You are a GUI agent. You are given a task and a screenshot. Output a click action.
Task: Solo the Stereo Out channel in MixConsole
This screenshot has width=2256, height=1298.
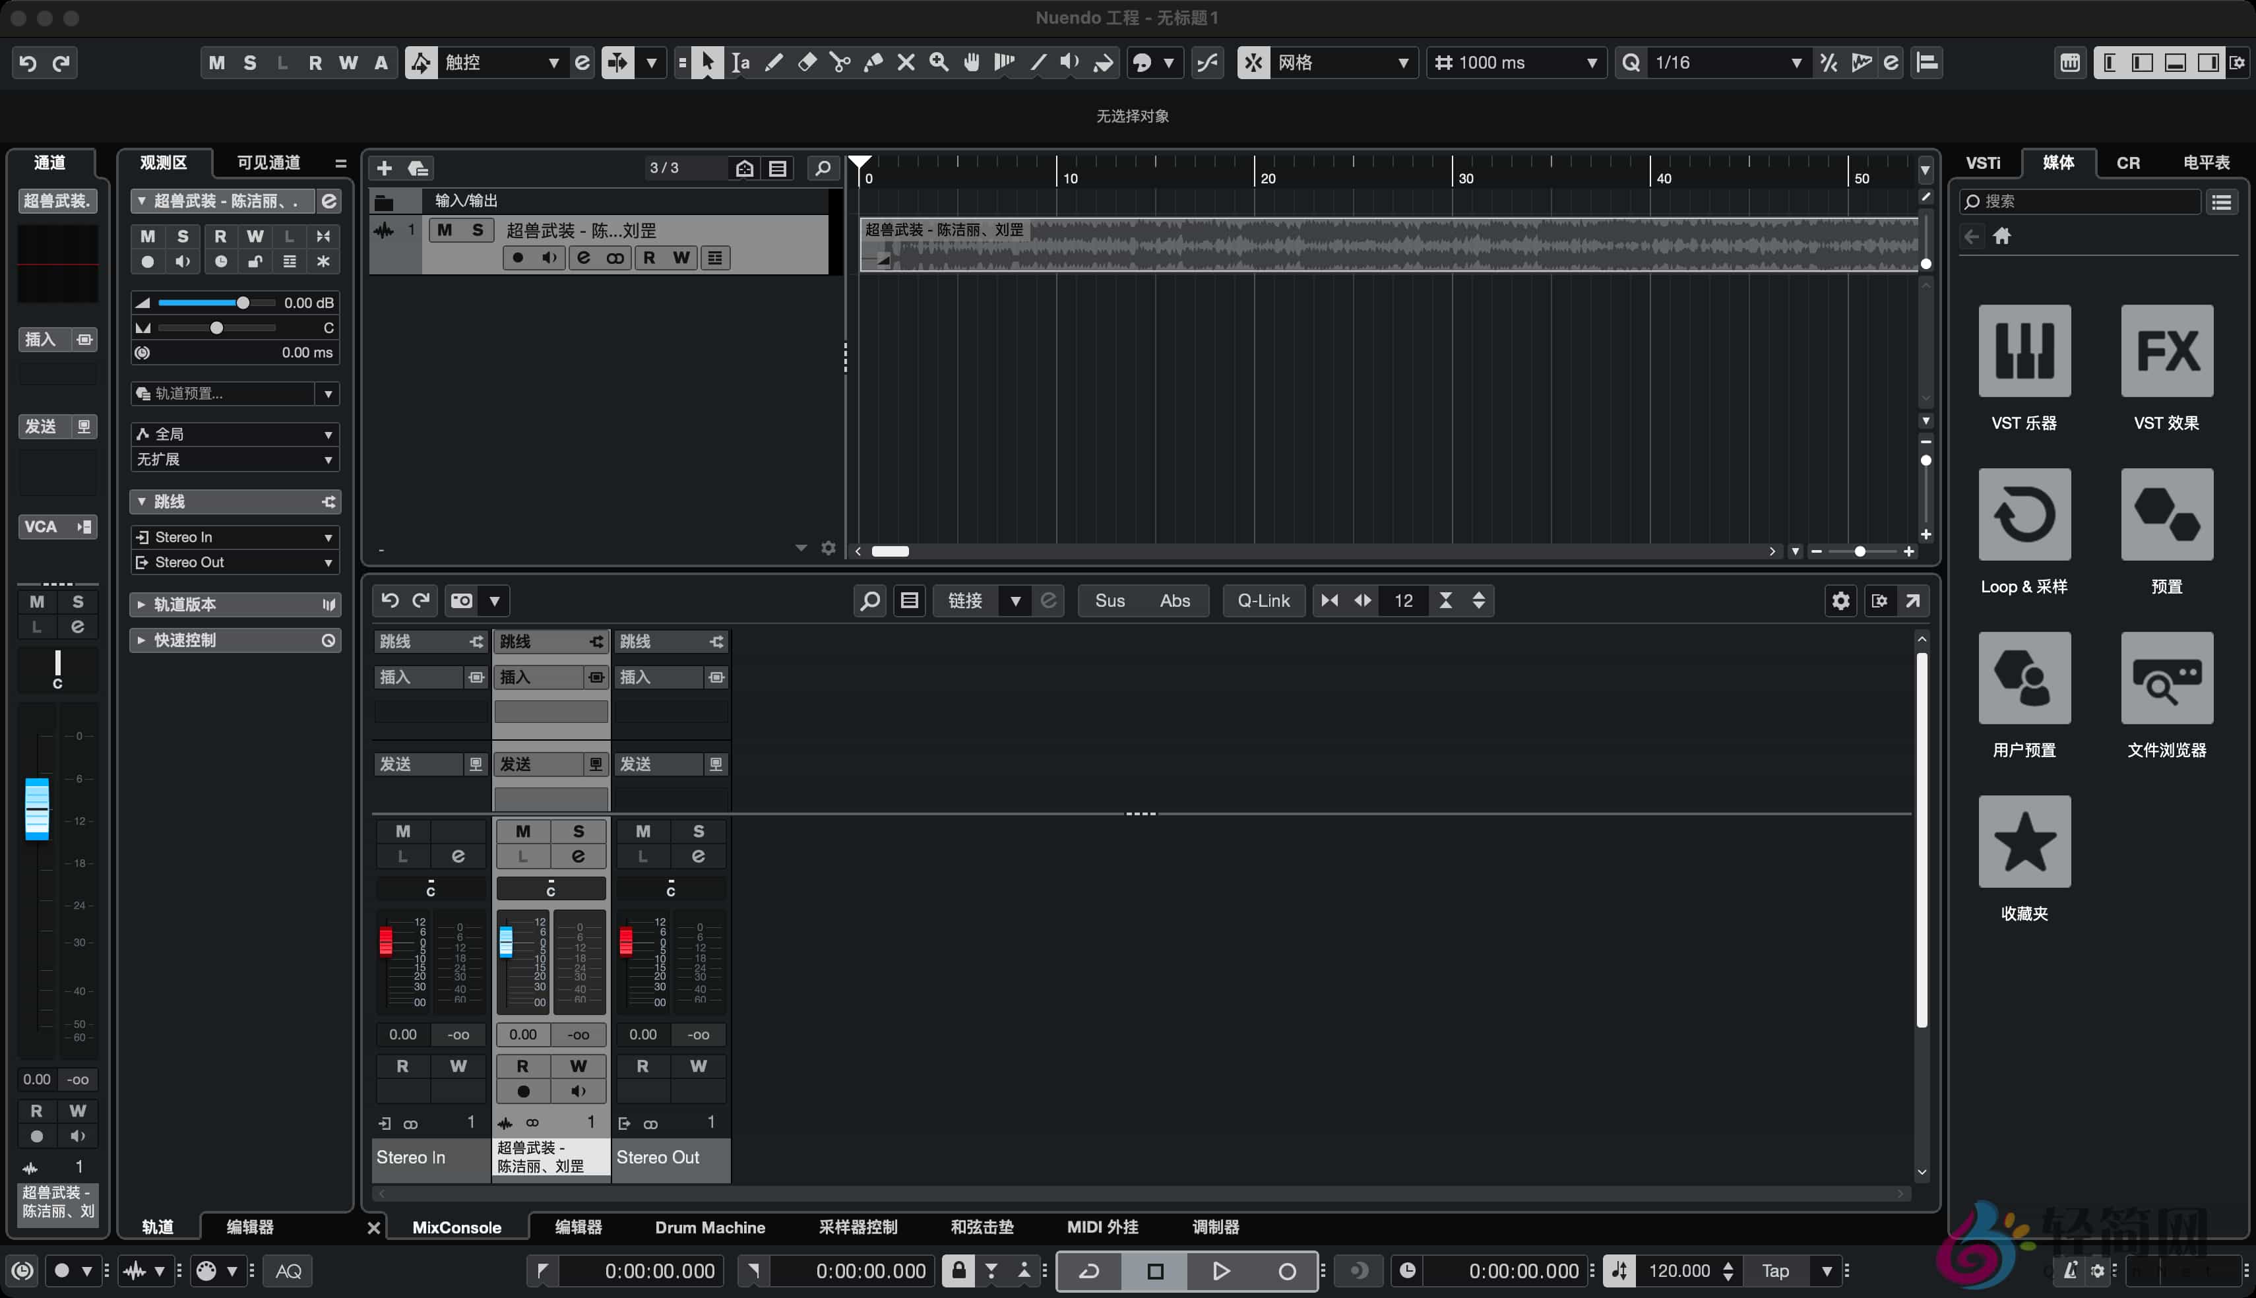pyautogui.click(x=698, y=831)
